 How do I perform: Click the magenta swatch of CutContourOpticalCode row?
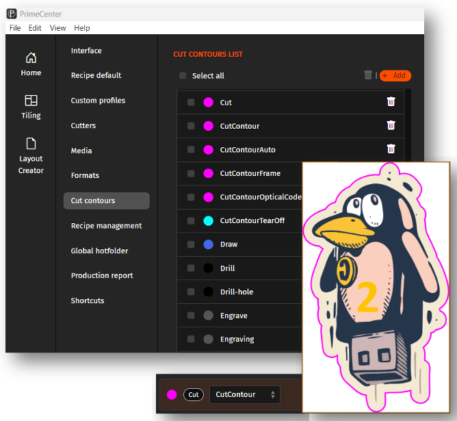coord(209,197)
